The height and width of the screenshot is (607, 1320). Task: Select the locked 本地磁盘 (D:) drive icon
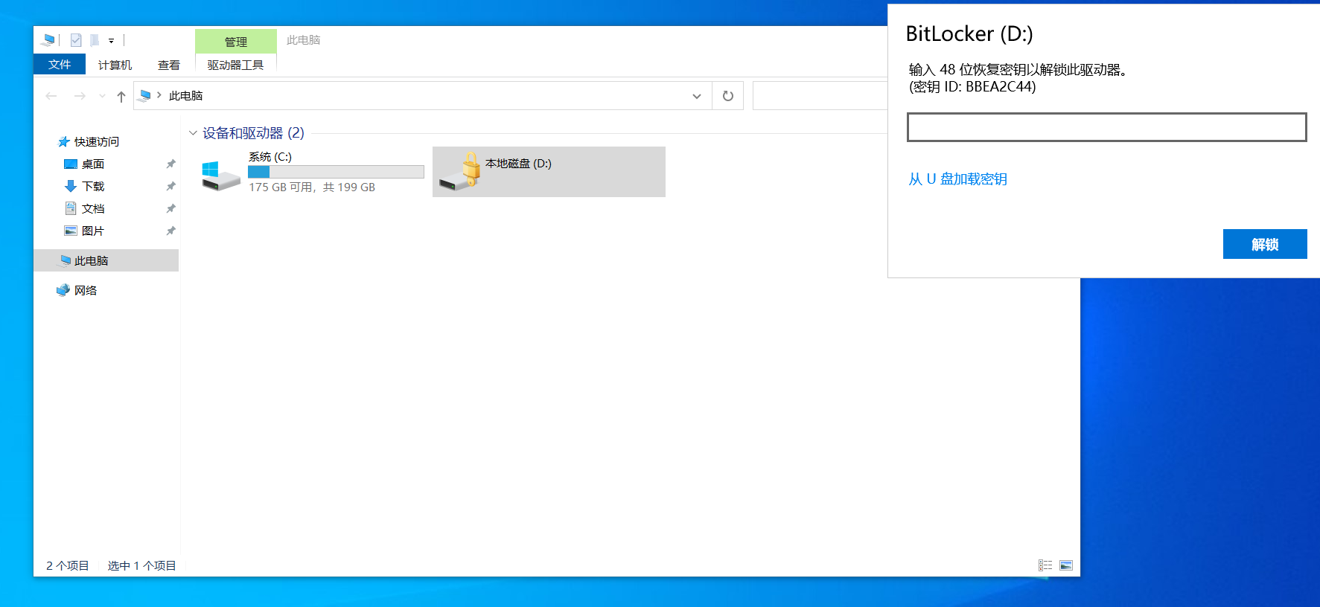pos(459,171)
